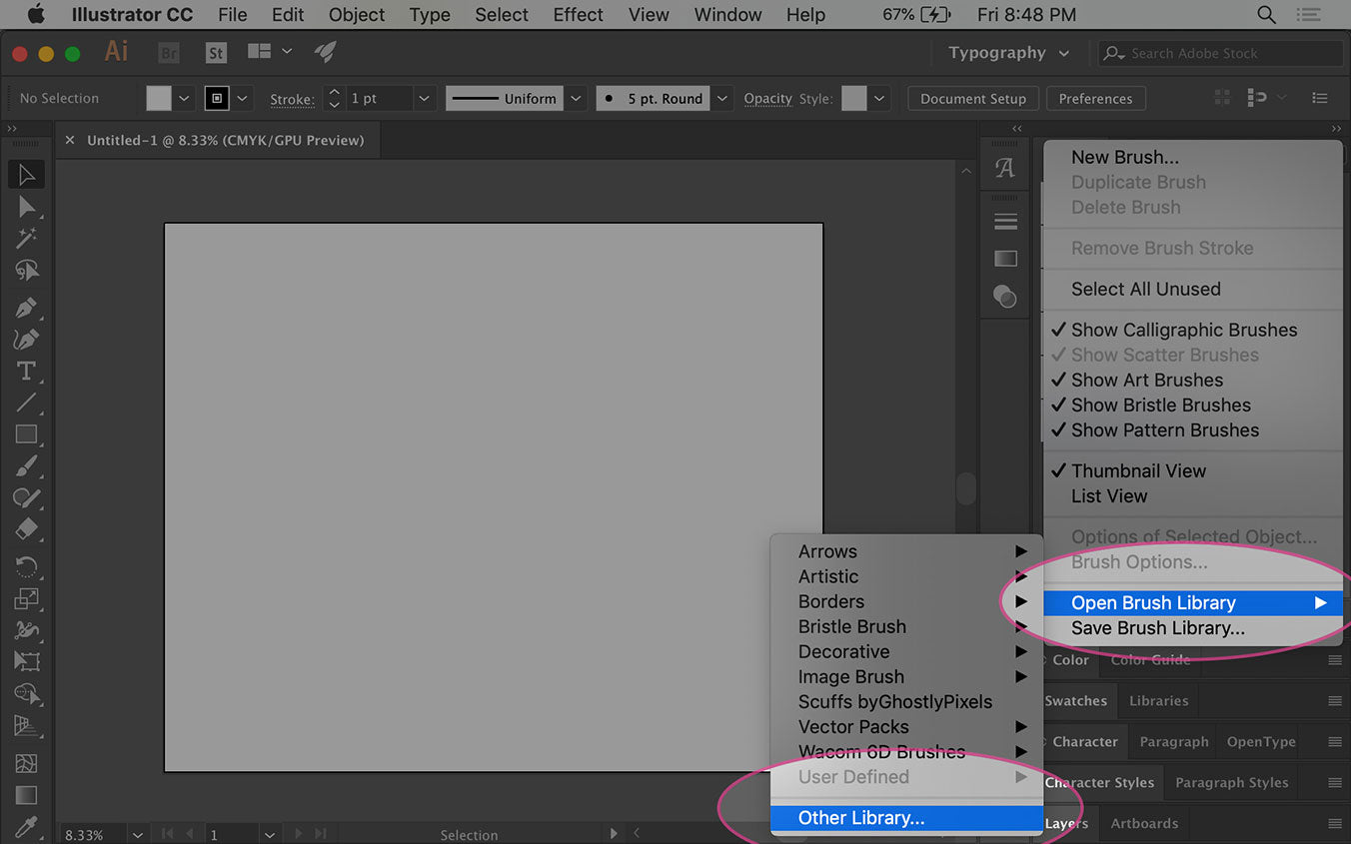Open the 5 pt. Round brush dropdown
The image size is (1351, 844).
(x=720, y=99)
